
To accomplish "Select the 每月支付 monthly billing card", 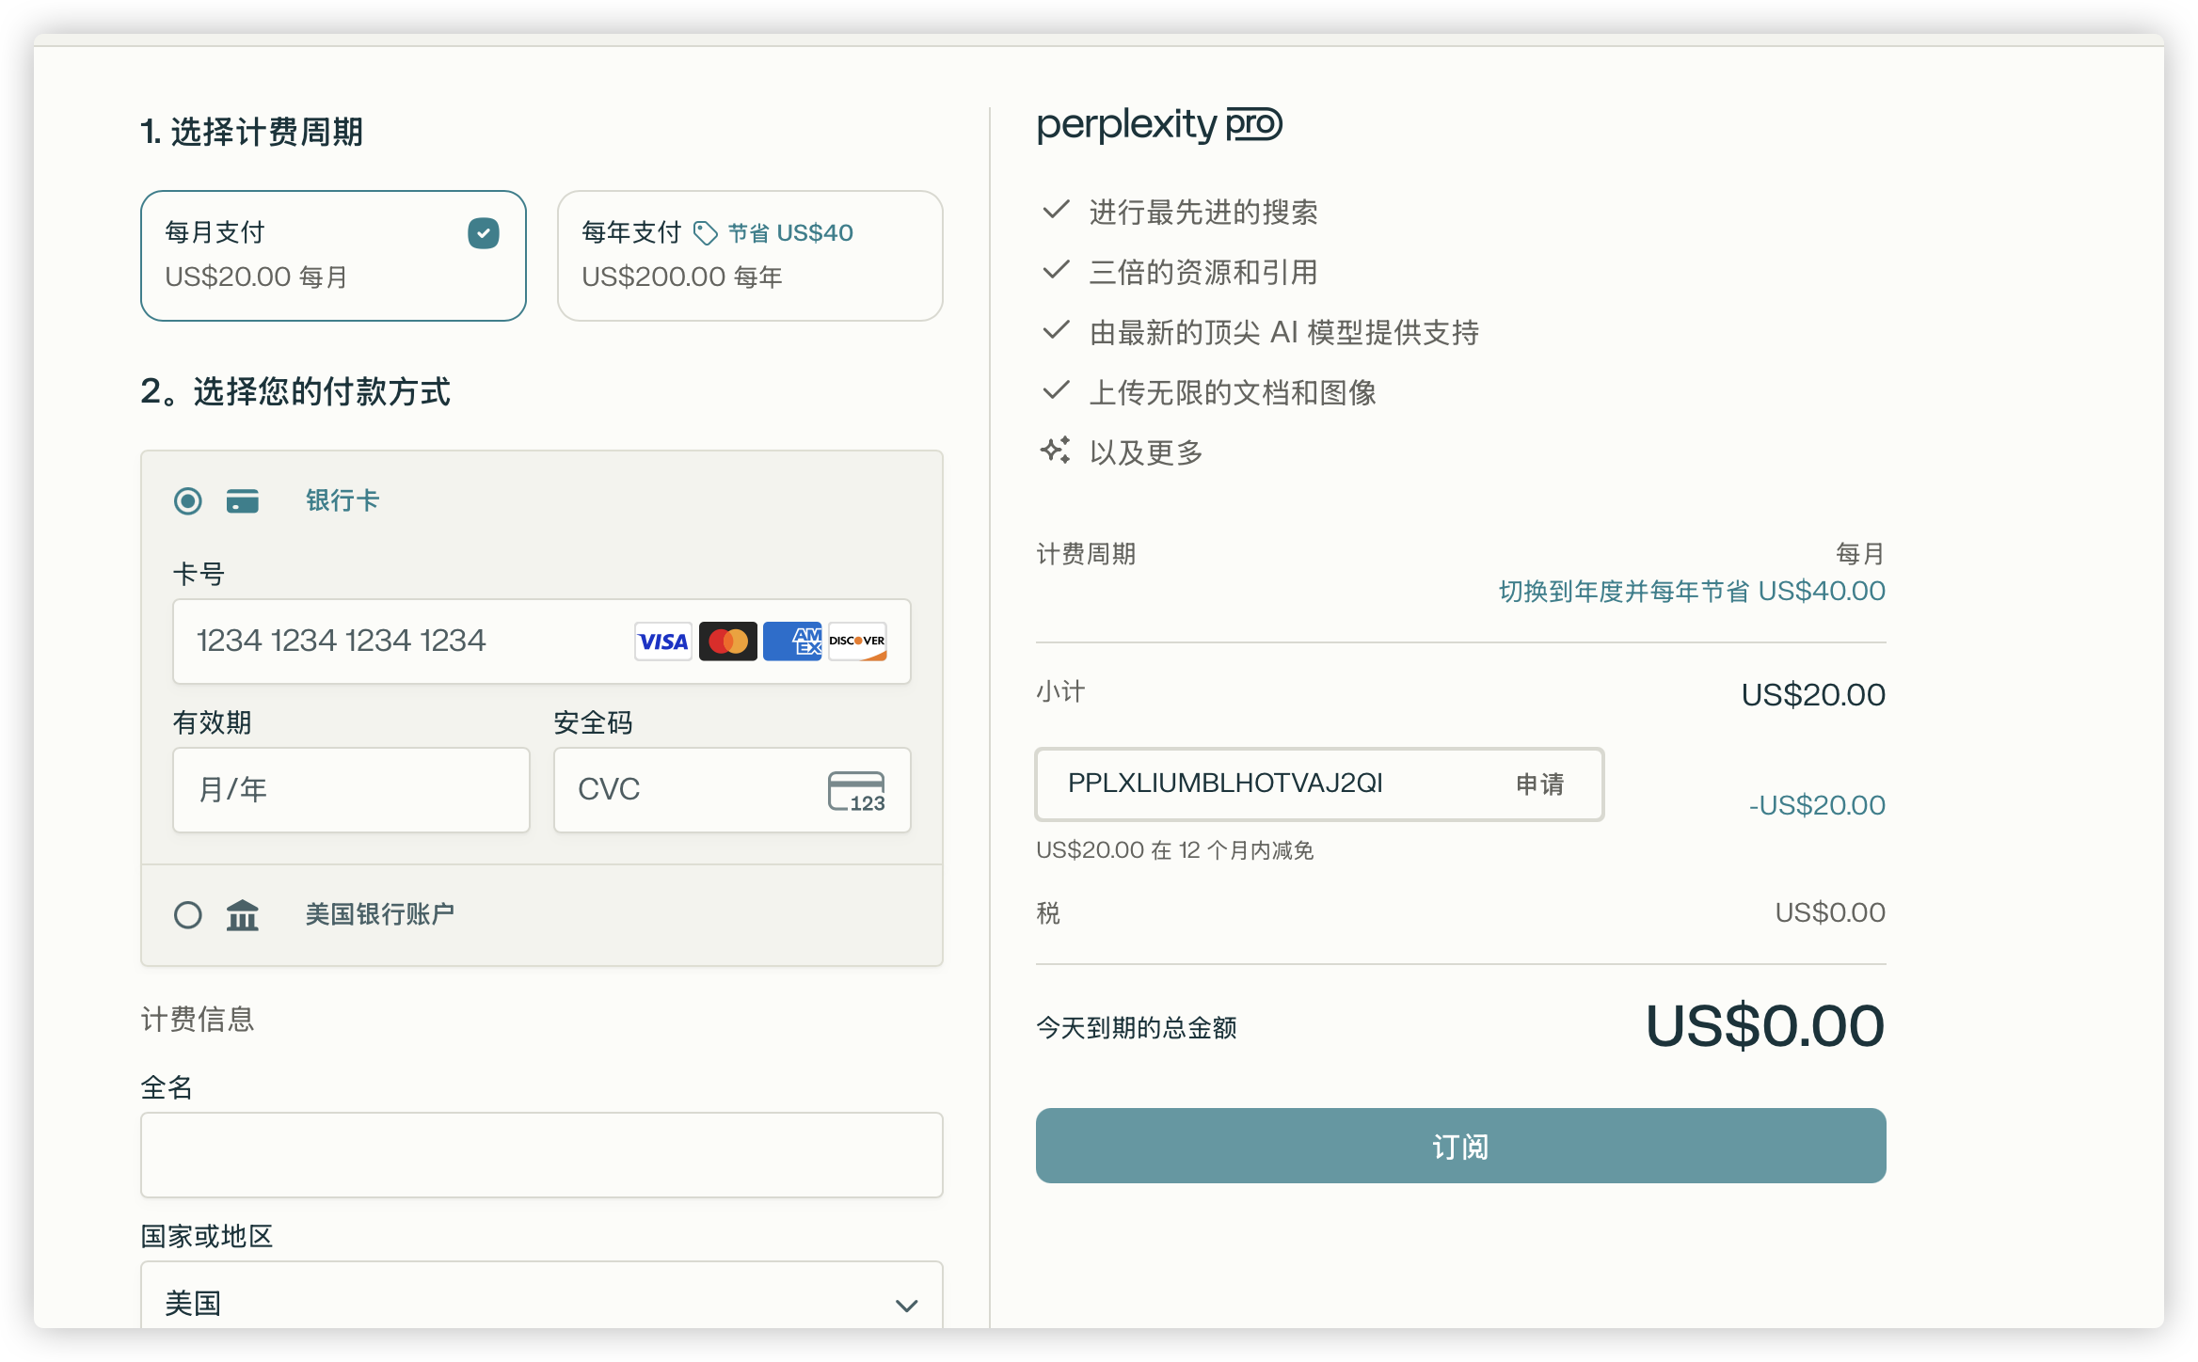I will [x=333, y=256].
